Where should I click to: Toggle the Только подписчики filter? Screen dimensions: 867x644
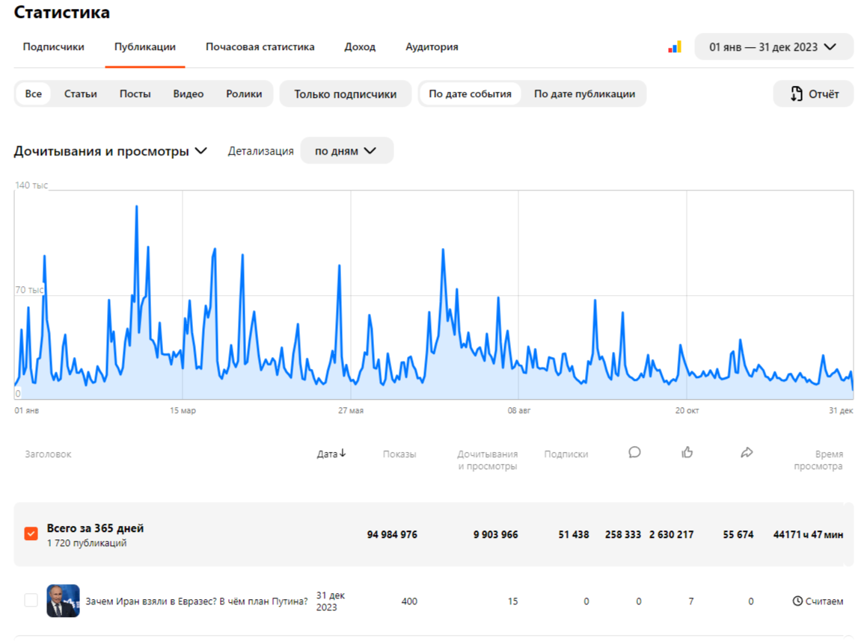point(345,94)
